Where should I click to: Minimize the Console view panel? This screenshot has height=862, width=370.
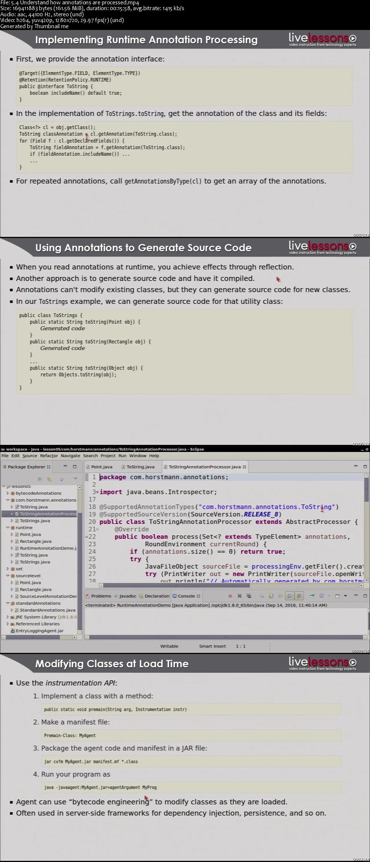(356, 595)
